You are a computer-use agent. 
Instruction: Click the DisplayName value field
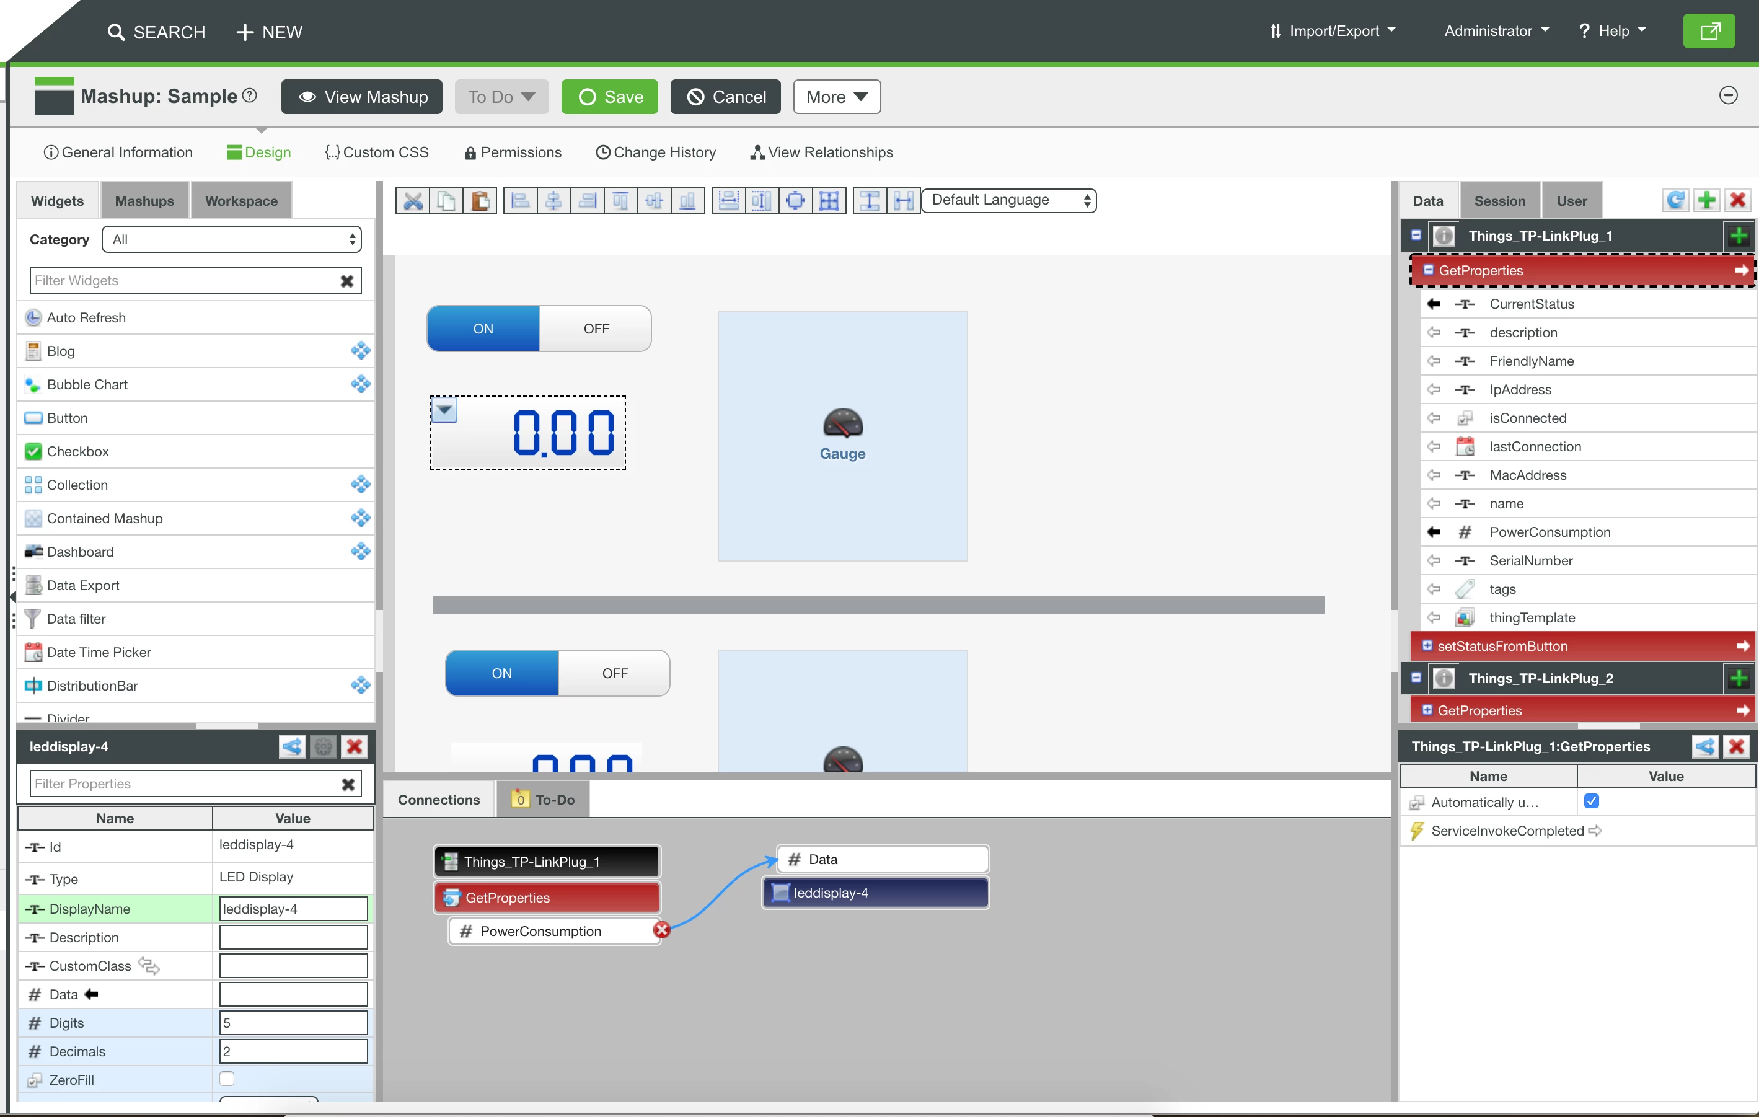point(293,909)
